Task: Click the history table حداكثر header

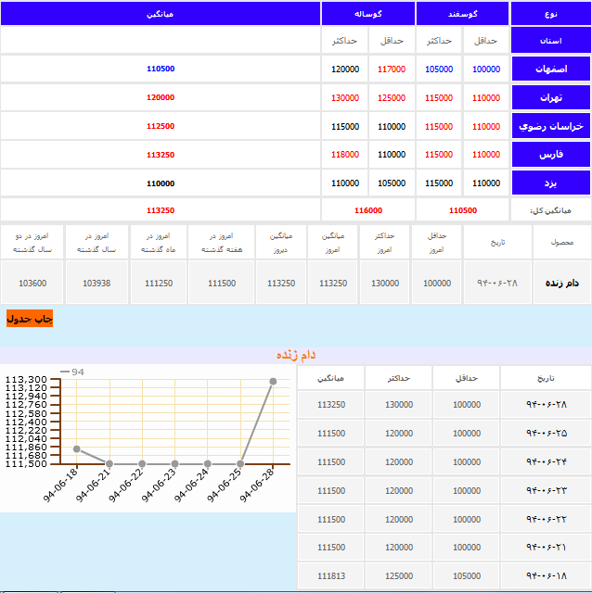Action: [398, 378]
